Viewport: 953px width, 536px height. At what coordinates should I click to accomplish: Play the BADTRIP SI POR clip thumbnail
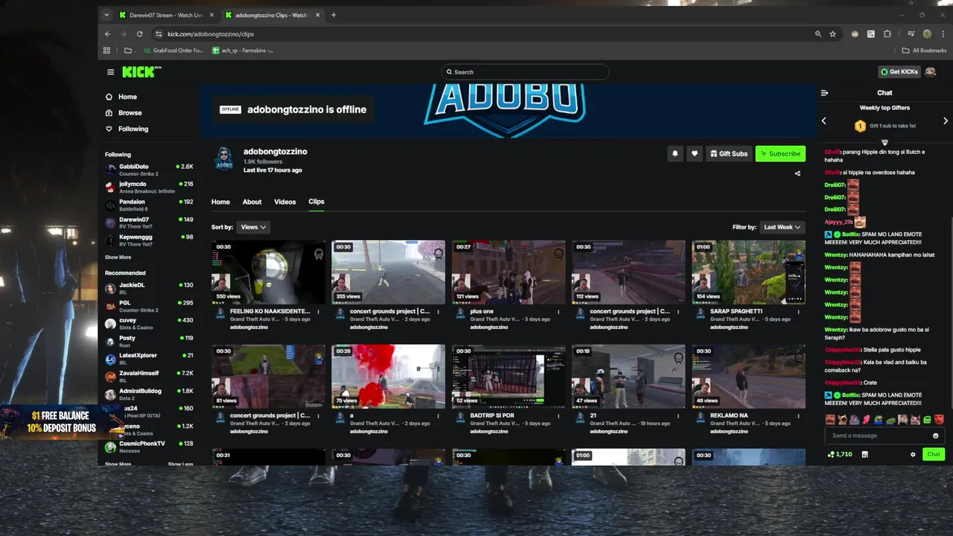(x=508, y=376)
